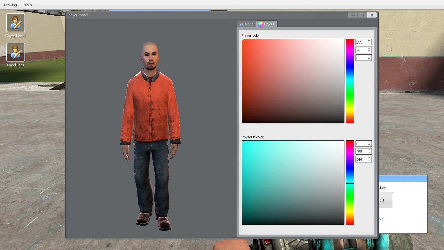444x250 pixels.
Task: Switch to the Model tab
Action: pyautogui.click(x=246, y=24)
